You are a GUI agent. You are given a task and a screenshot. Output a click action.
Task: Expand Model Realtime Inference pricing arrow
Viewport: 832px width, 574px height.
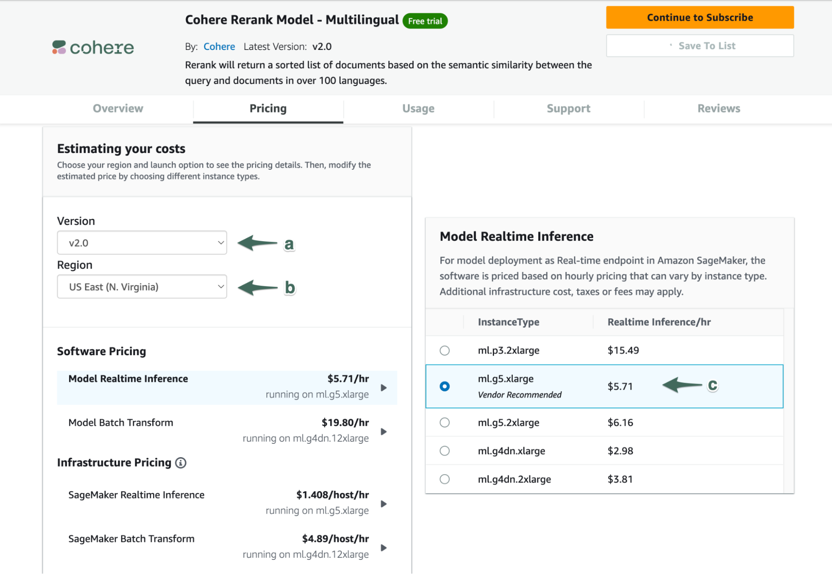(x=383, y=388)
